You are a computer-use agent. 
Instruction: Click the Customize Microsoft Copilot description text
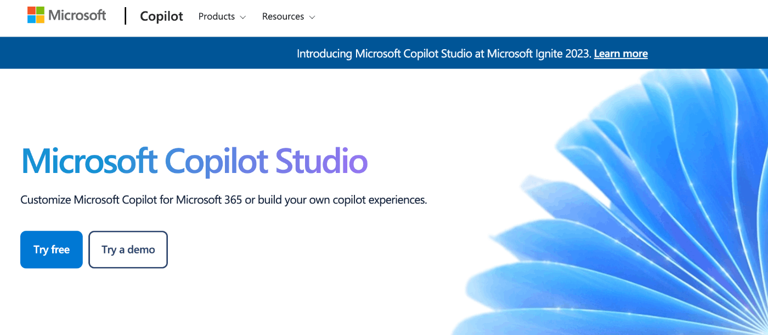224,200
